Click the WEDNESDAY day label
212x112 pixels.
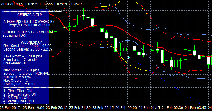tap(31, 42)
